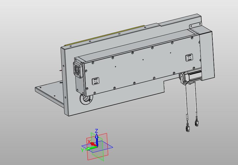This screenshot has width=238, height=165.
Task: Select the small mounting bracket at the top right
Action: click(195, 25)
